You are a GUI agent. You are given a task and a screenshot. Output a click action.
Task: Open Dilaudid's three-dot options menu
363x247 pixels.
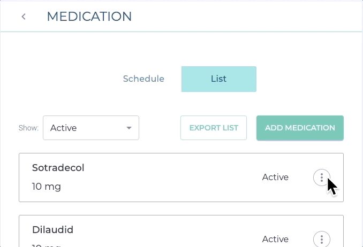[x=321, y=239]
